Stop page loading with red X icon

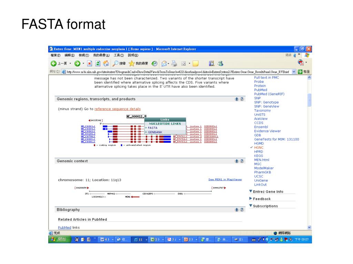(90, 64)
